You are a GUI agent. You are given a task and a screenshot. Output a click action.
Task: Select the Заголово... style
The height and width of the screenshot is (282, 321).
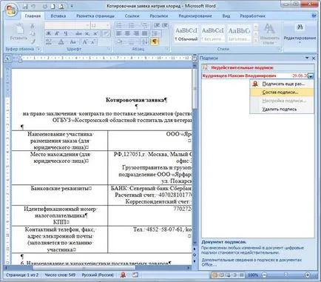tap(239, 34)
